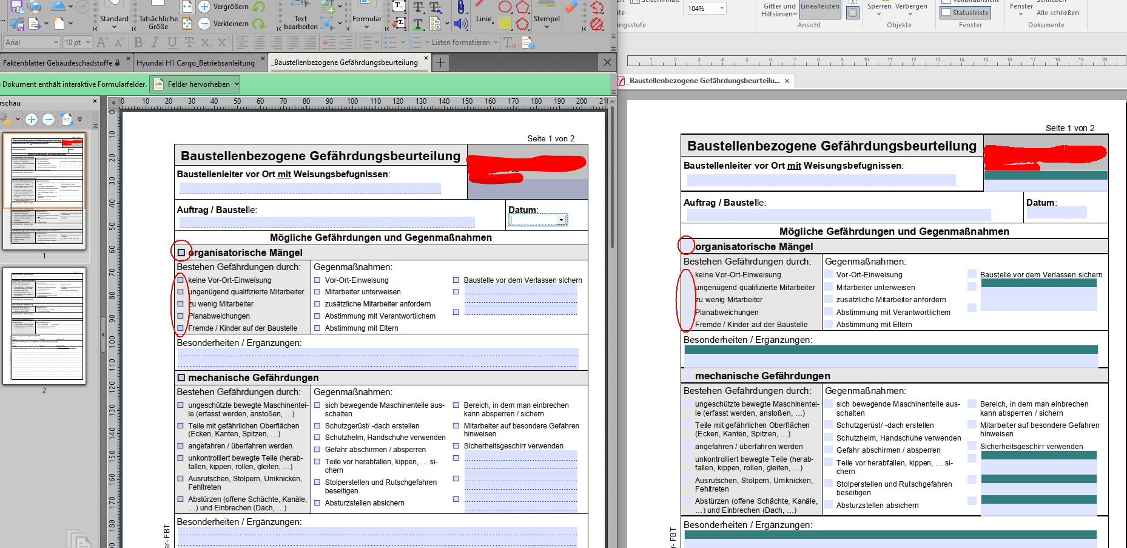This screenshot has width=1127, height=548.
Task: Increase font size with grow font icon
Action: pos(102,42)
